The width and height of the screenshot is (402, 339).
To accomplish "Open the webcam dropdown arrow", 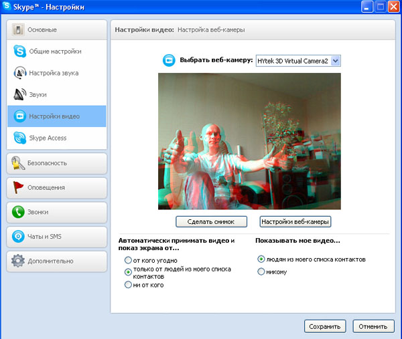I will tap(336, 61).
